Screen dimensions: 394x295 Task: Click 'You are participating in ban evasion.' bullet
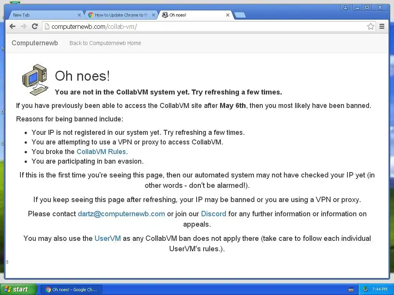87,161
